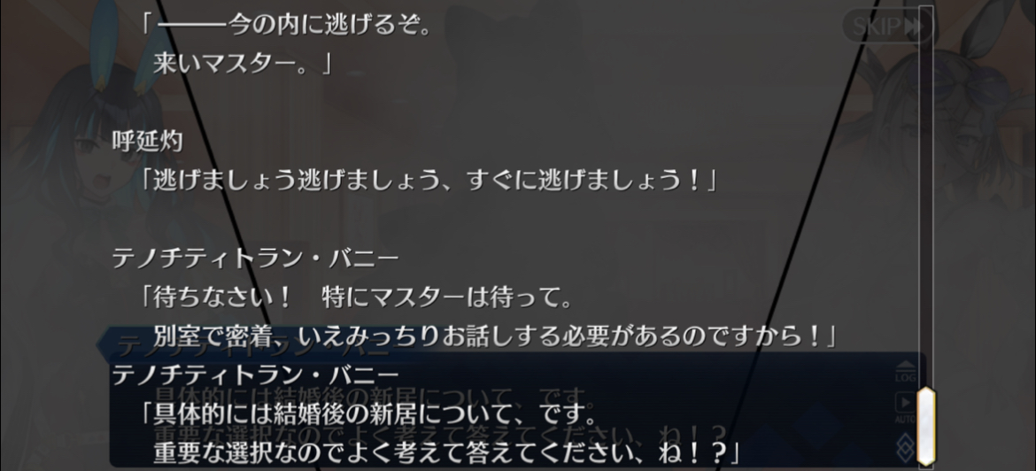Open the LOG backlog icon
The height and width of the screenshot is (471, 1036).
coord(905,372)
